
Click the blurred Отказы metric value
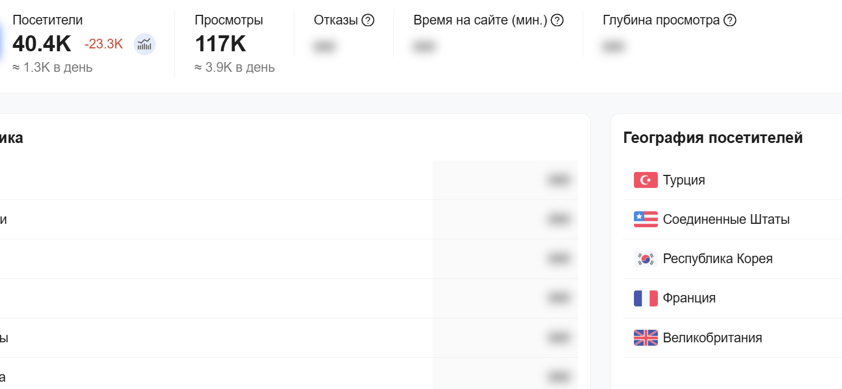[323, 47]
